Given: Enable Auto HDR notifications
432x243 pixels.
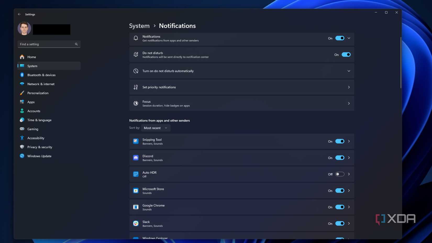Looking at the screenshot, I should click(340, 174).
